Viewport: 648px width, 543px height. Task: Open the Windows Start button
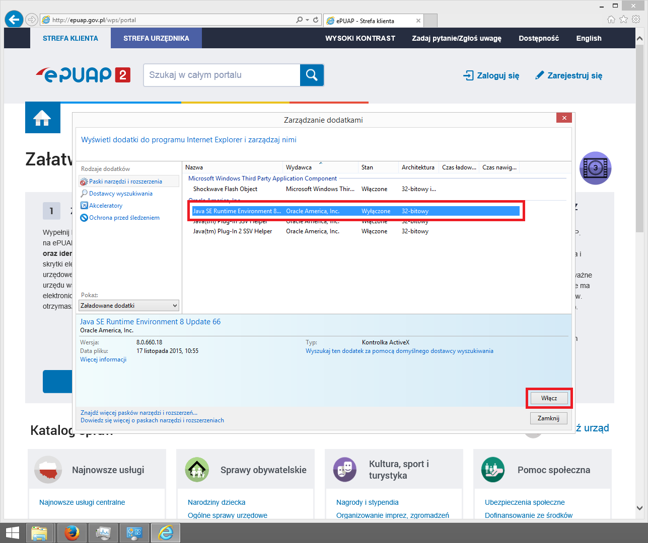(12, 533)
